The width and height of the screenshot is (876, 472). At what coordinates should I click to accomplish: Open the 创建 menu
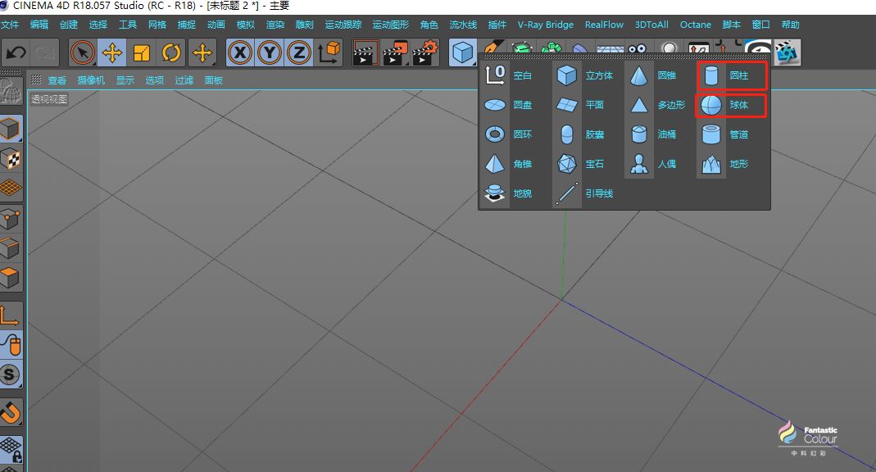pyautogui.click(x=69, y=25)
